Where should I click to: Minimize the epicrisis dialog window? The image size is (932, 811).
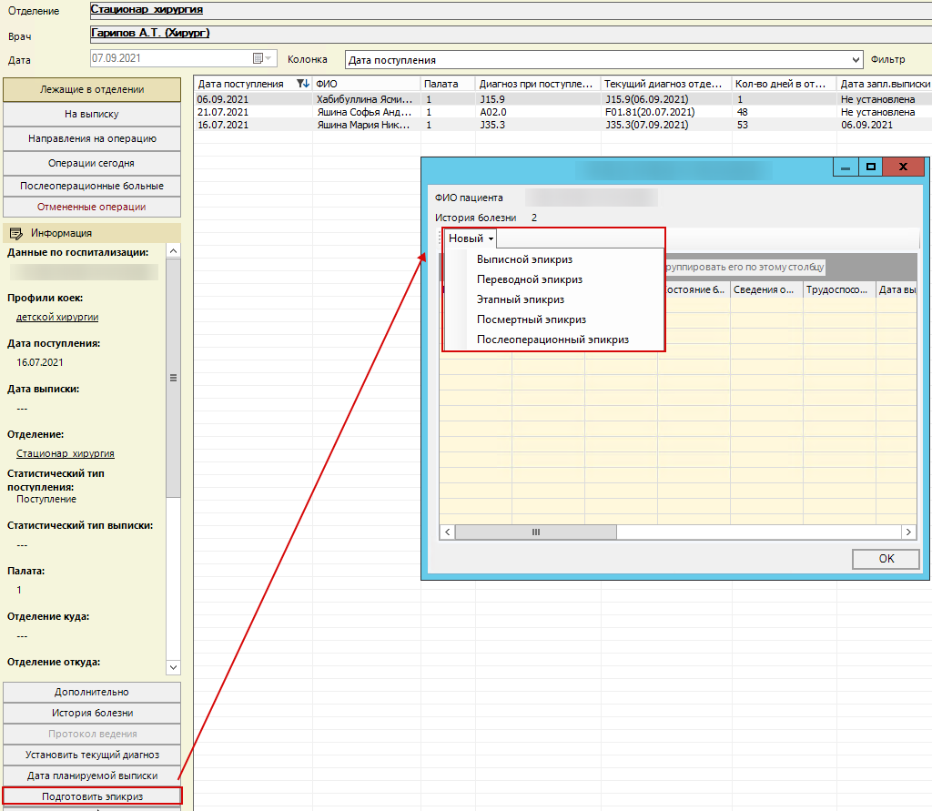pyautogui.click(x=846, y=167)
